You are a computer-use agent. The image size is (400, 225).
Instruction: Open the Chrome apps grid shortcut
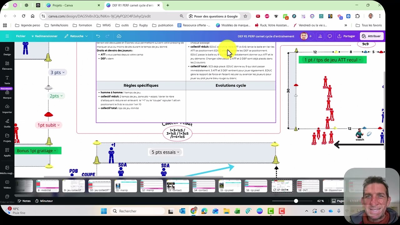point(5,25)
